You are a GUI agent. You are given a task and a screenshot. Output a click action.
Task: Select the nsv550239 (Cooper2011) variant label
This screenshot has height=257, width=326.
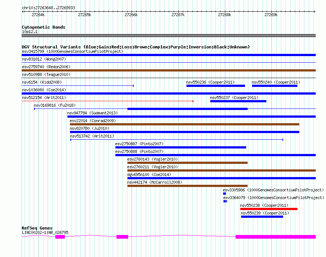tap(265, 213)
